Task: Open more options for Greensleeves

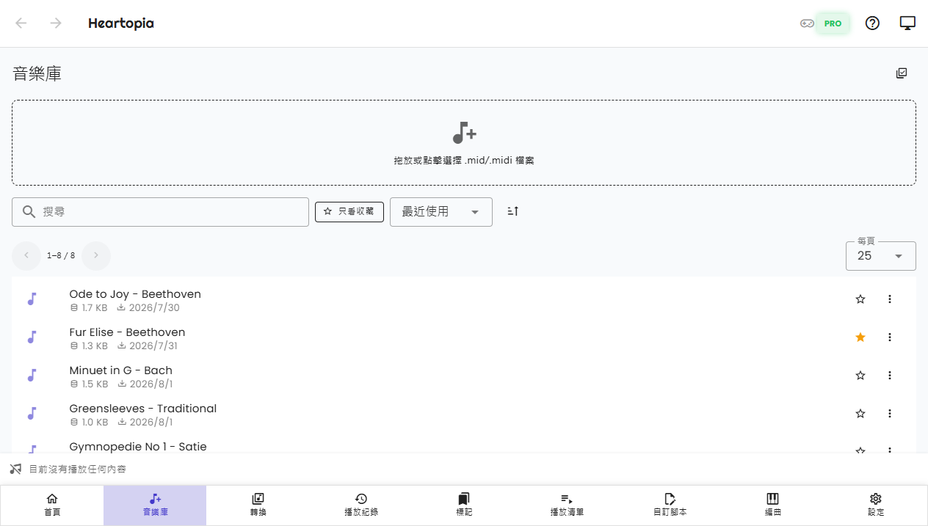Action: click(x=890, y=414)
